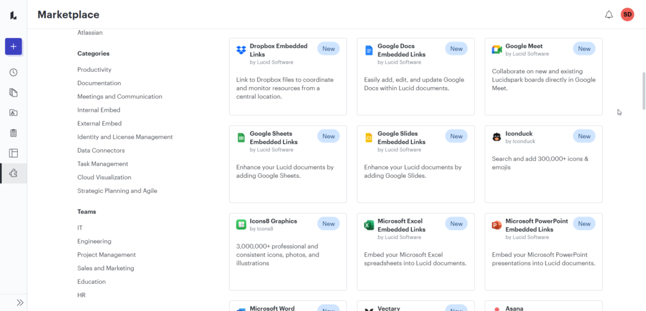The width and height of the screenshot is (646, 311).
Task: Filter by HR team
Action: tap(81, 295)
